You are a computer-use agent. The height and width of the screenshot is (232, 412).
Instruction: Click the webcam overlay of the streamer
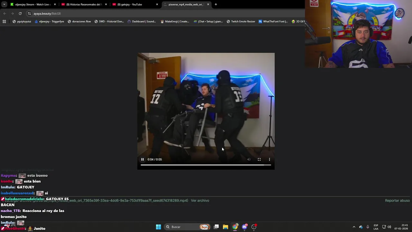point(358,34)
